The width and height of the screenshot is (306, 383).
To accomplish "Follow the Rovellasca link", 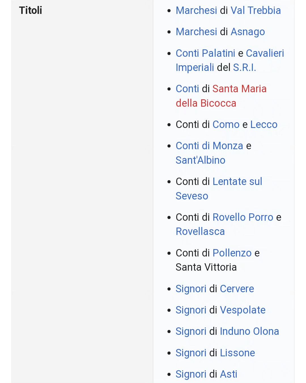I will tap(200, 232).
